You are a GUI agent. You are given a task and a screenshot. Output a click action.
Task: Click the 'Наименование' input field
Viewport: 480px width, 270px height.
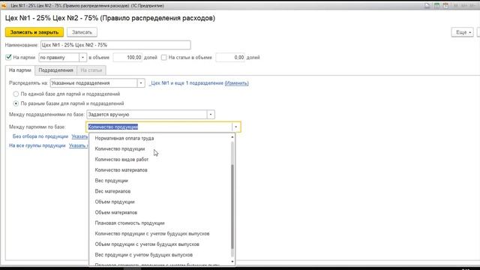[x=115, y=45]
